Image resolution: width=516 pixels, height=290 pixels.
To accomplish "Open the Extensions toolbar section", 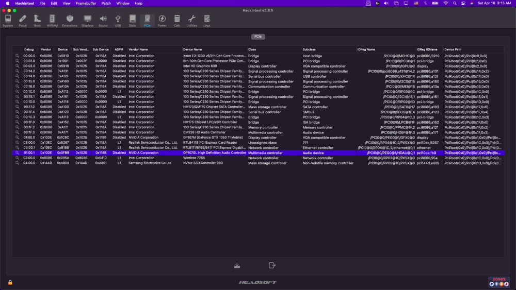I will pos(70,21).
